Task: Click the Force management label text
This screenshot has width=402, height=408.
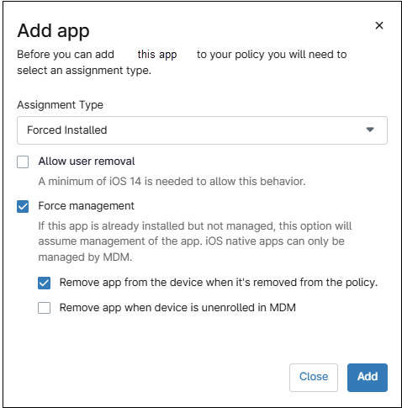Action: [87, 206]
